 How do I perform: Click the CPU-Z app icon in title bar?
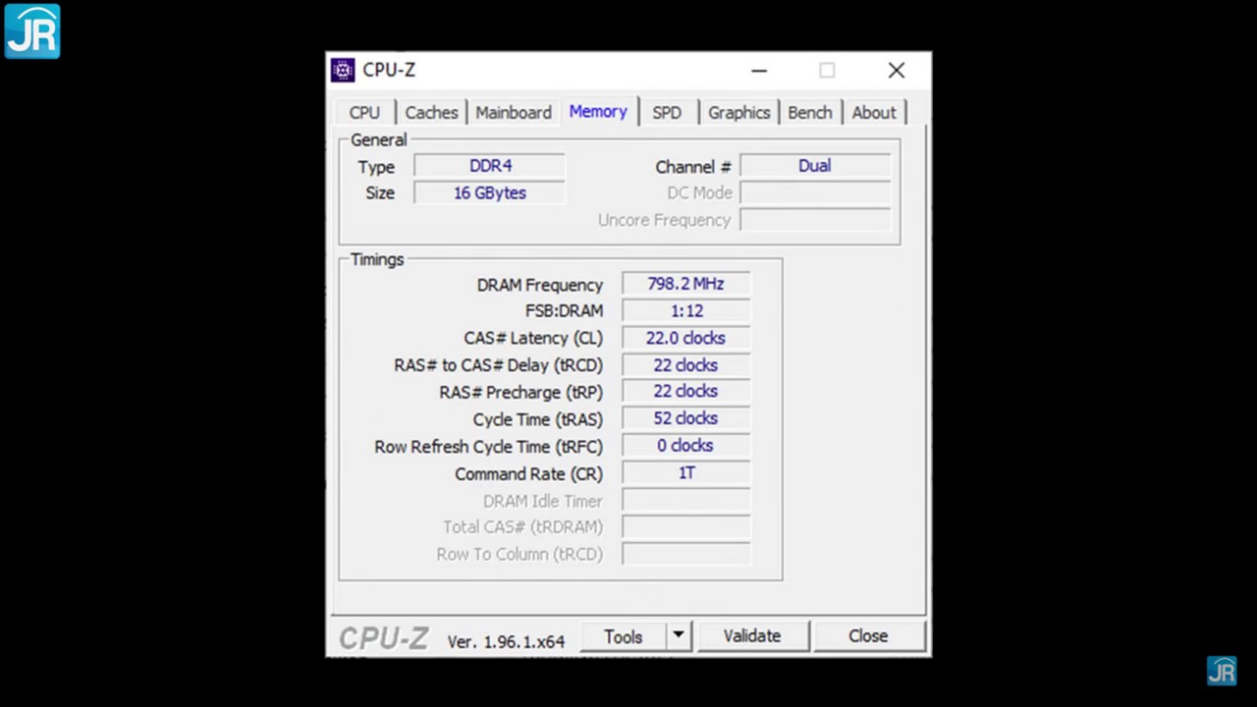coord(343,70)
